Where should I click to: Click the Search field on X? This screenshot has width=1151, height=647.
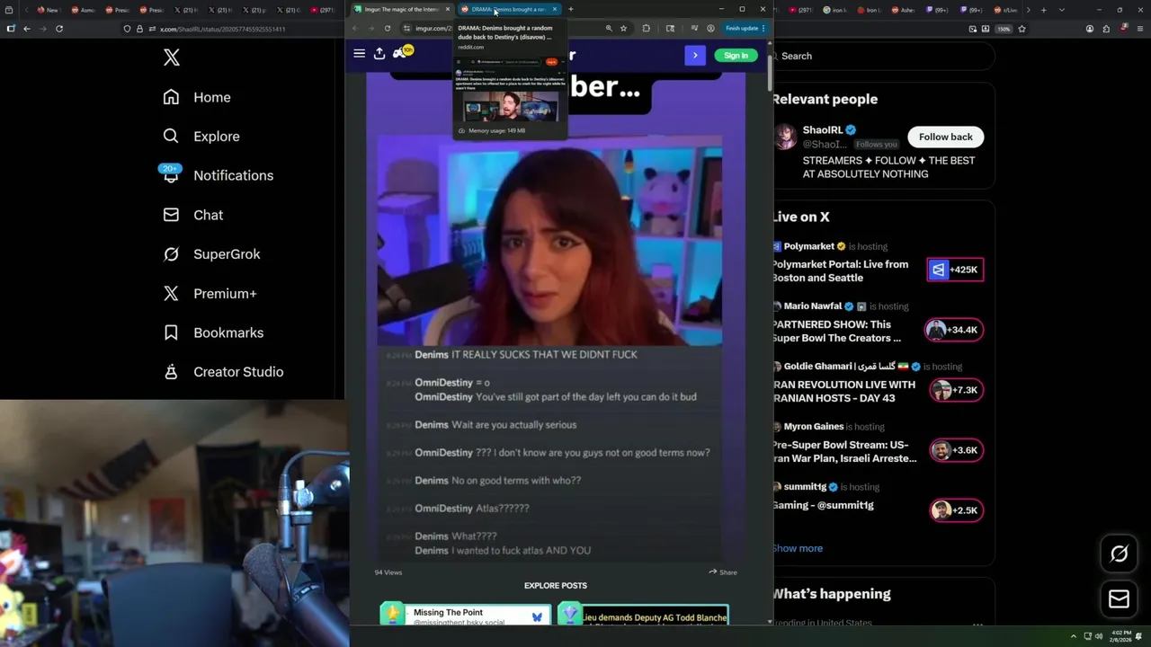point(885,56)
